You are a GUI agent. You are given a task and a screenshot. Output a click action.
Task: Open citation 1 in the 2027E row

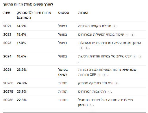(x=109, y=92)
